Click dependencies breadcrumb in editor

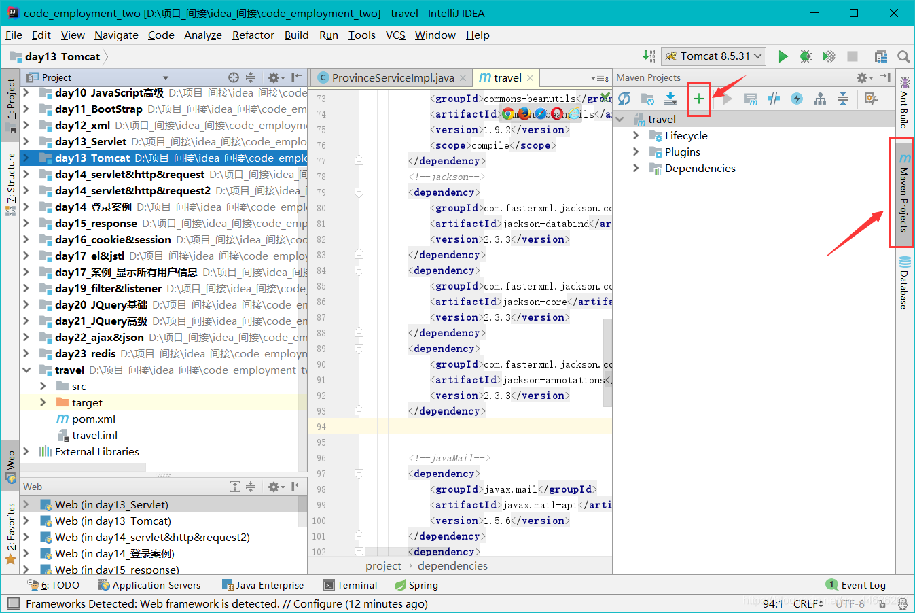452,565
